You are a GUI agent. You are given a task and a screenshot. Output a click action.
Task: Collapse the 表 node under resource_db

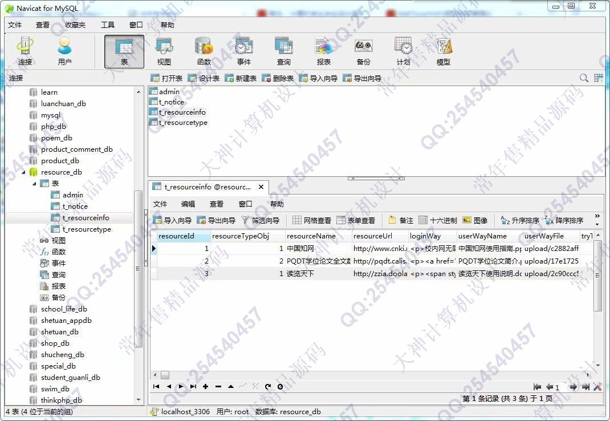pyautogui.click(x=34, y=184)
